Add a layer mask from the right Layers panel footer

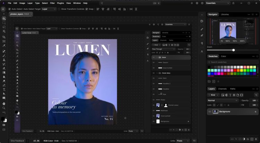tap(240, 139)
